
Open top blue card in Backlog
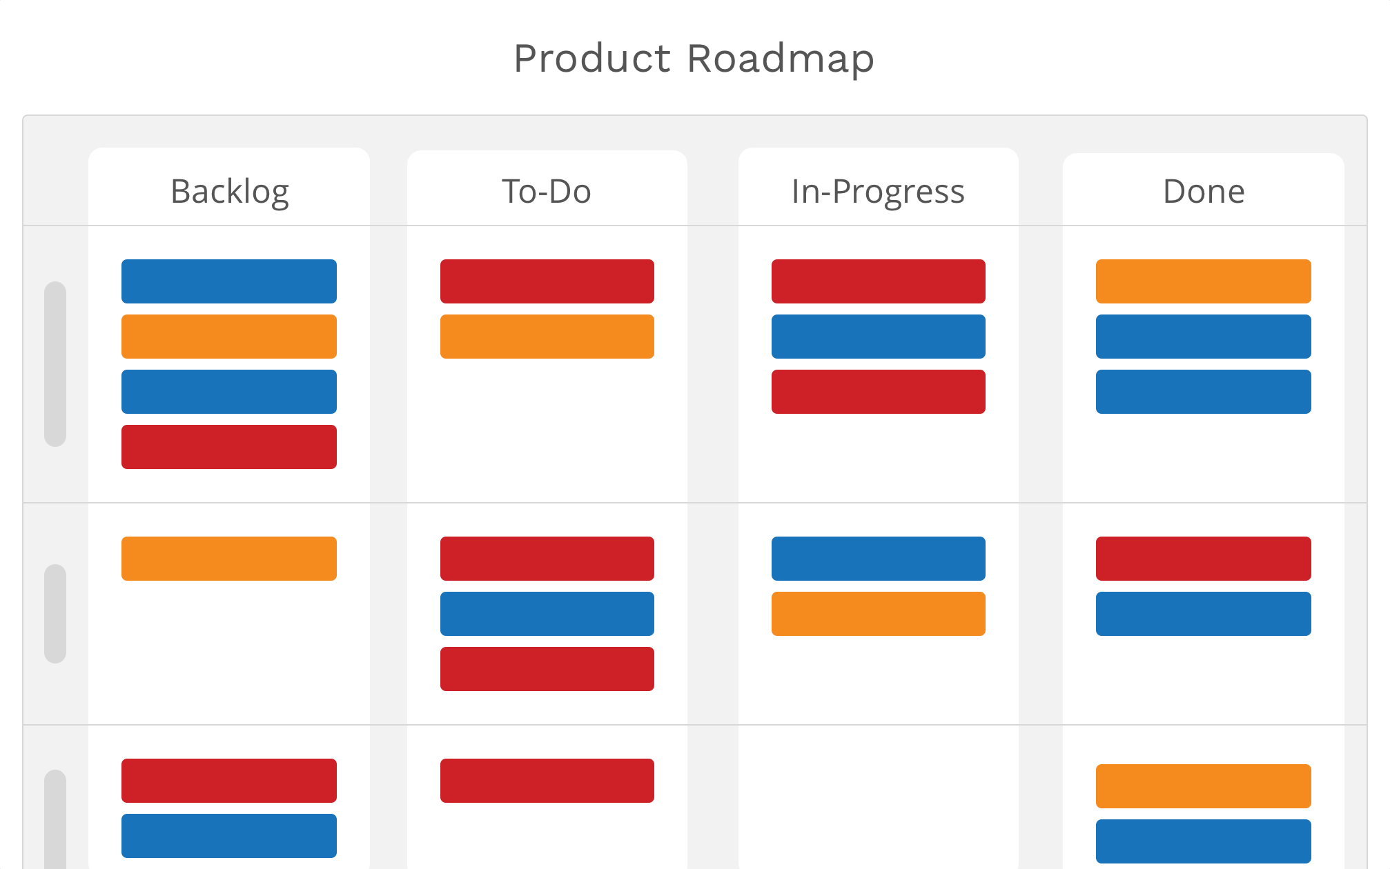229,281
